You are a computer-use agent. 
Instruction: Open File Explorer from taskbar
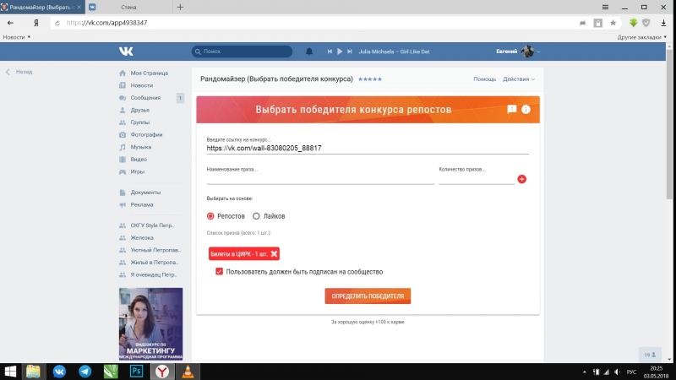click(33, 372)
